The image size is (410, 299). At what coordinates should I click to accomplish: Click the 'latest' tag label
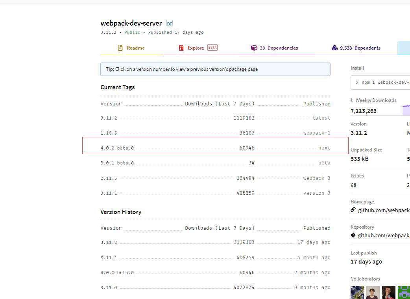pyautogui.click(x=321, y=118)
